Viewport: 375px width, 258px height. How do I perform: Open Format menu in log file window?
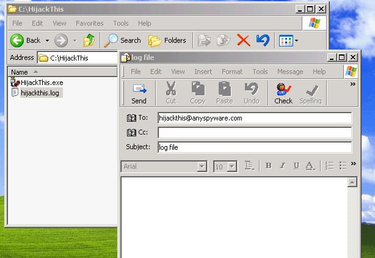tap(232, 72)
